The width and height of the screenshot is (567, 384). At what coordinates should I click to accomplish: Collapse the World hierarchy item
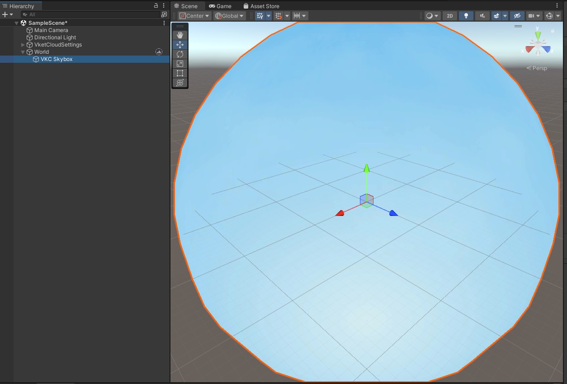click(x=23, y=52)
